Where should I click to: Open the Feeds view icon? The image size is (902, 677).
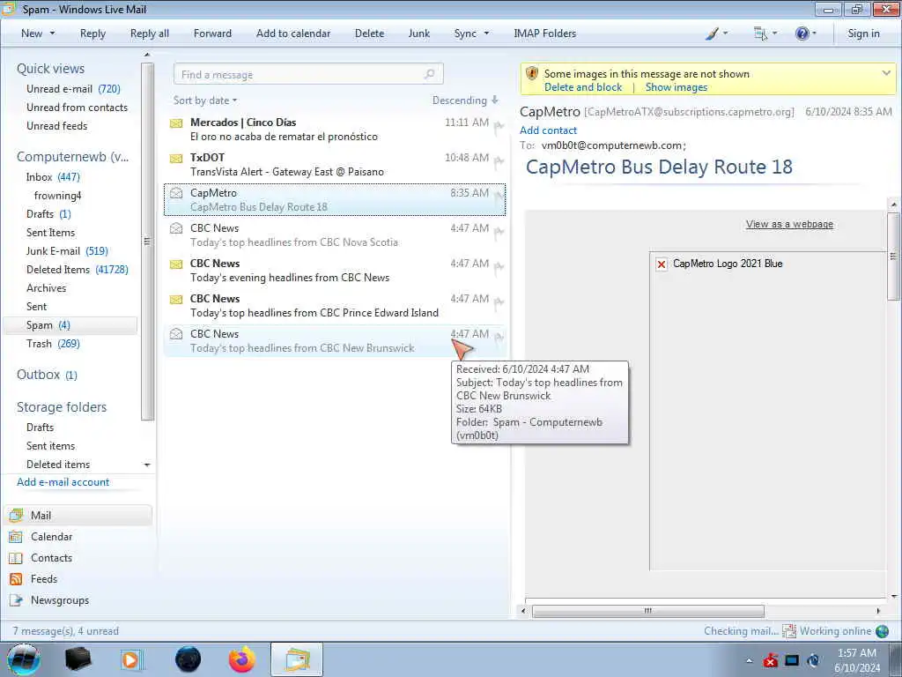[16, 579]
